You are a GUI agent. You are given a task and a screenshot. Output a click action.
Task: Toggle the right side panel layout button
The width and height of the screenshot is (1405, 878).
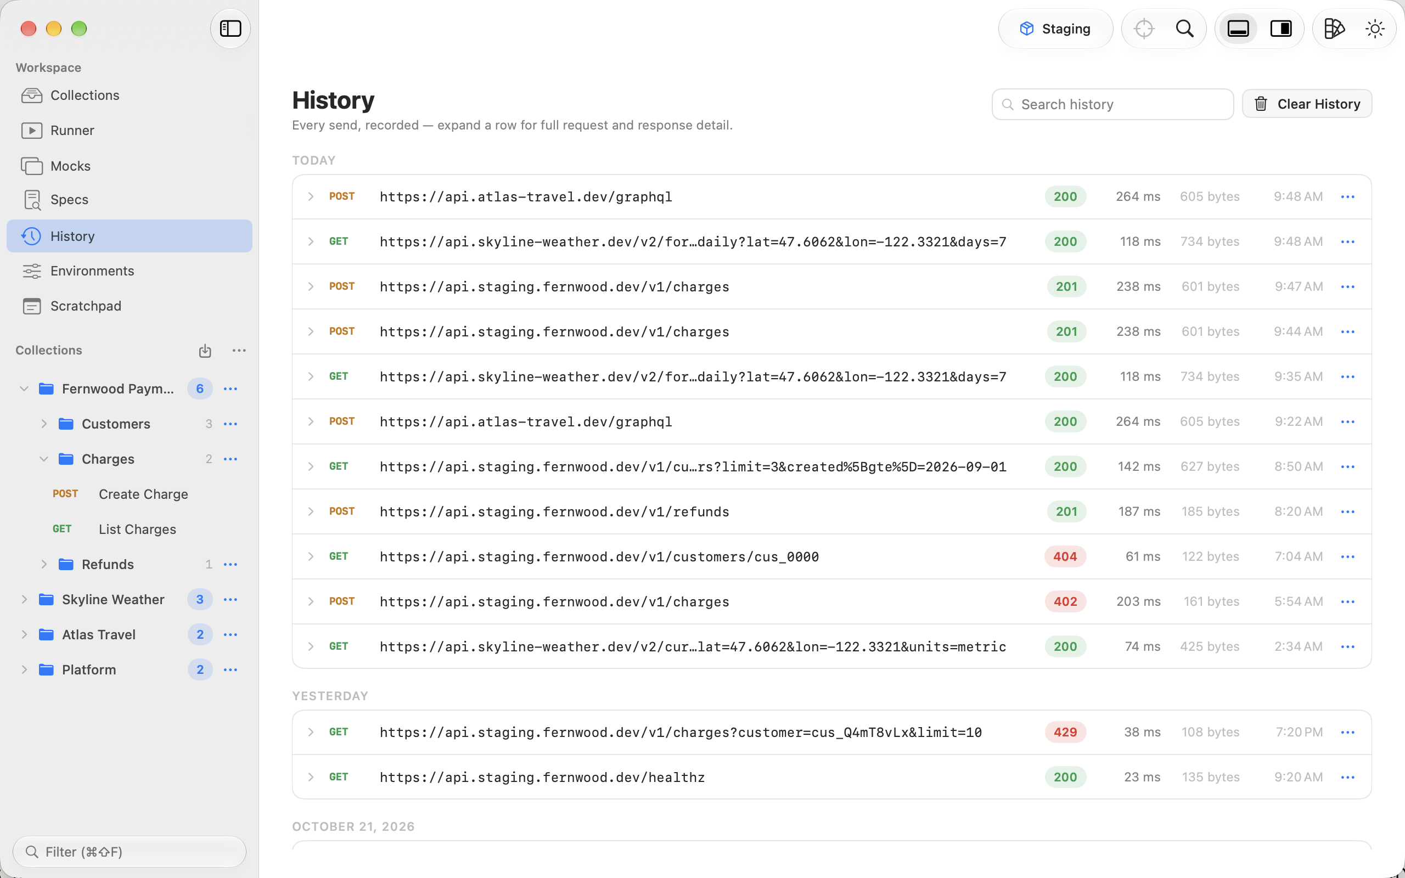[1281, 29]
